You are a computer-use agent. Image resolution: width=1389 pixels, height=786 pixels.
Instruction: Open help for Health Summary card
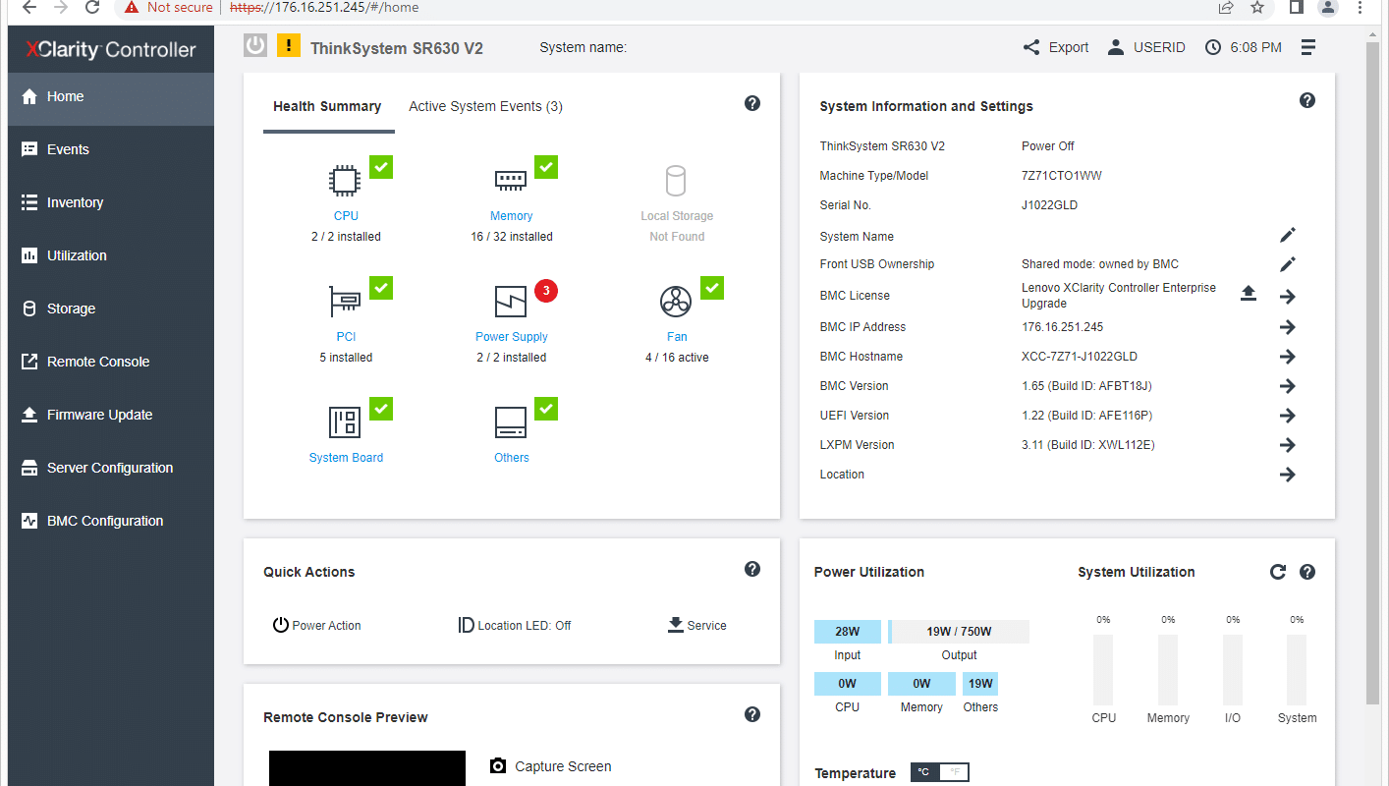tap(752, 103)
